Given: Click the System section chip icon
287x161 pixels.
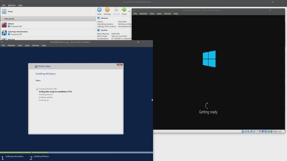Looking at the screenshot, I should pos(99,30).
